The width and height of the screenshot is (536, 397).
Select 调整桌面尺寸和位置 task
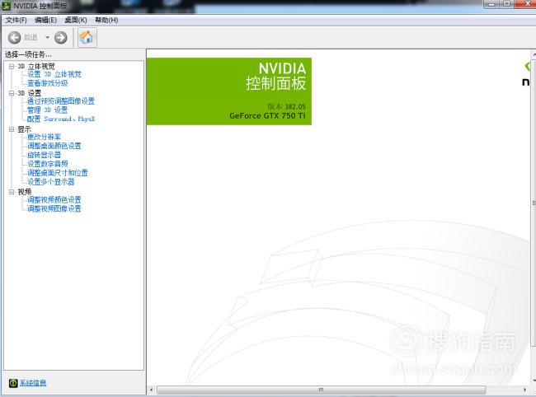pos(57,173)
